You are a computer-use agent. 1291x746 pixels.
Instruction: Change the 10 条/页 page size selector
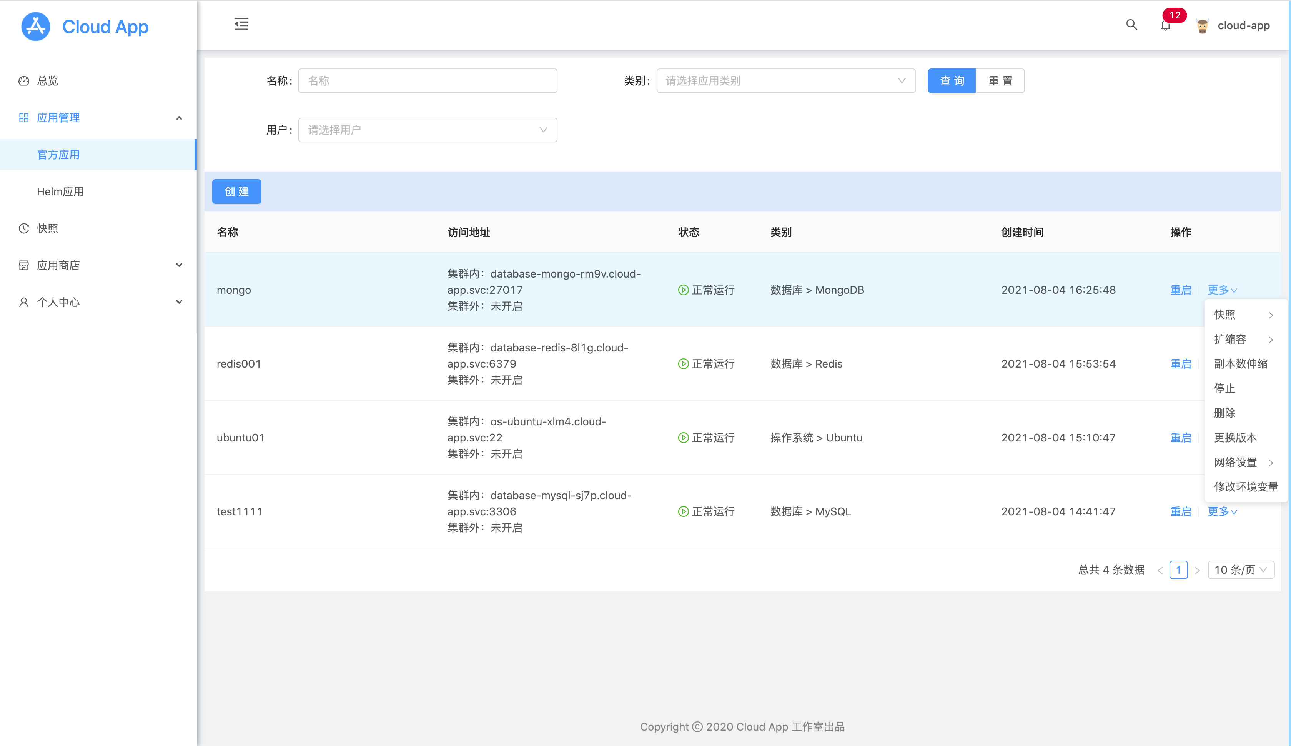click(x=1241, y=570)
